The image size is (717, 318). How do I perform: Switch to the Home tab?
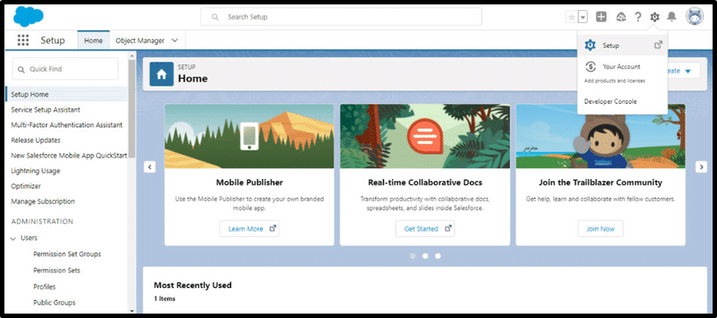pyautogui.click(x=93, y=40)
